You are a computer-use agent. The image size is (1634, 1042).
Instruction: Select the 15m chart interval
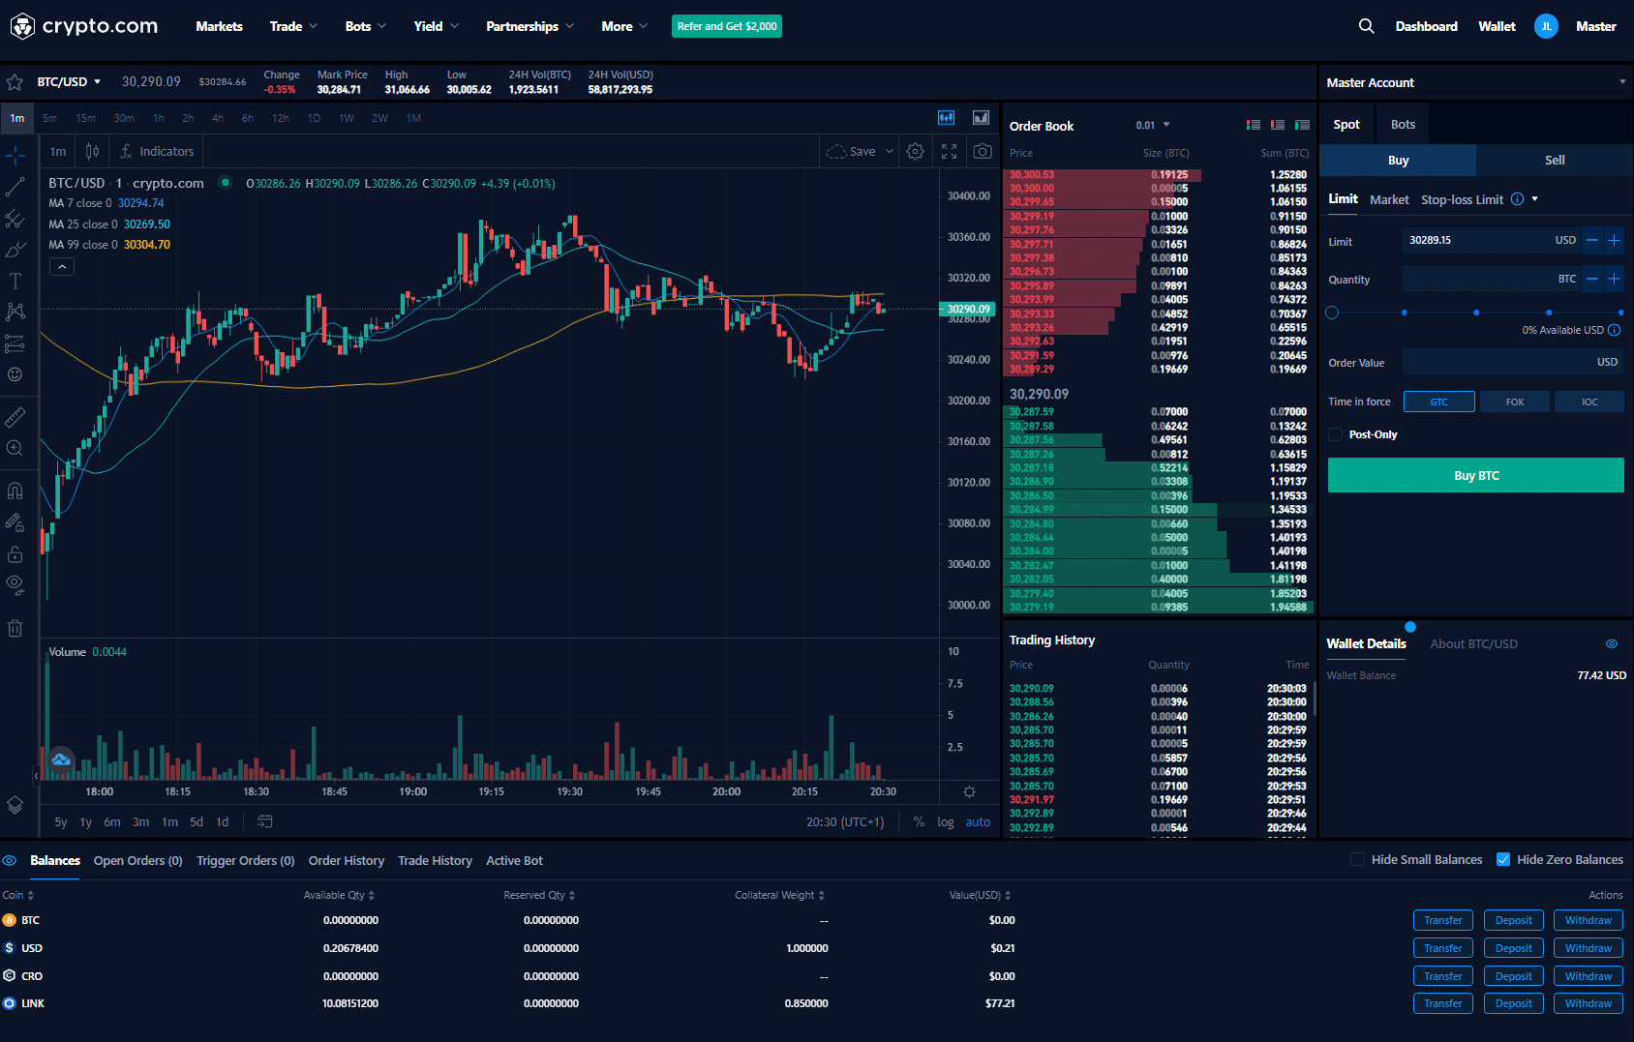(x=86, y=118)
